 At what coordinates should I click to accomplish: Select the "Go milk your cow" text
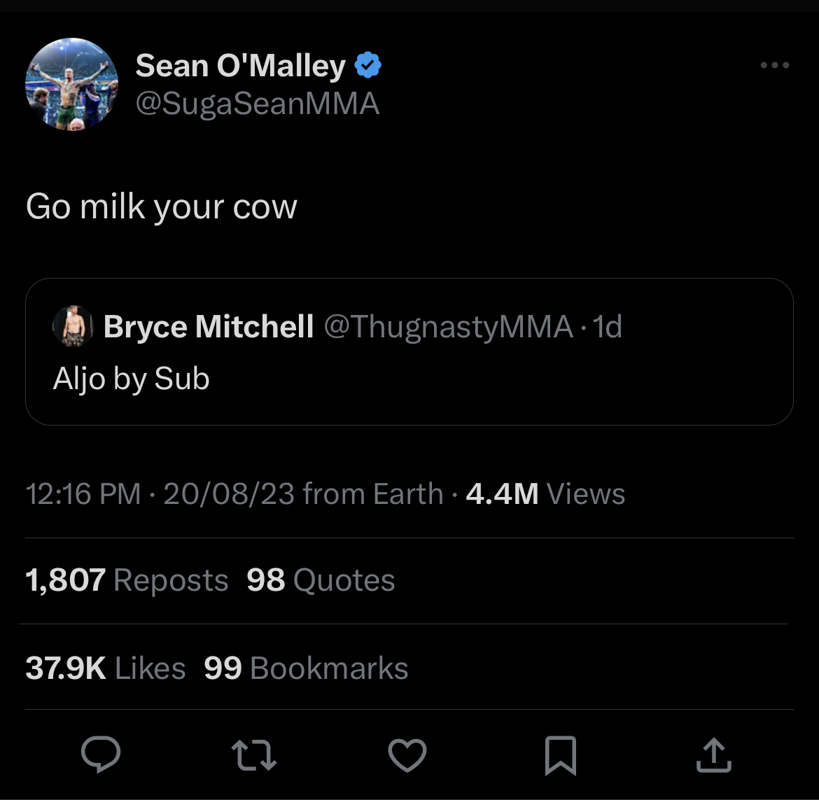[162, 206]
